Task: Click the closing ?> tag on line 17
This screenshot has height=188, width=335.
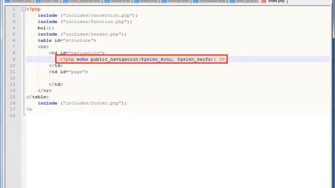Action: [29, 109]
